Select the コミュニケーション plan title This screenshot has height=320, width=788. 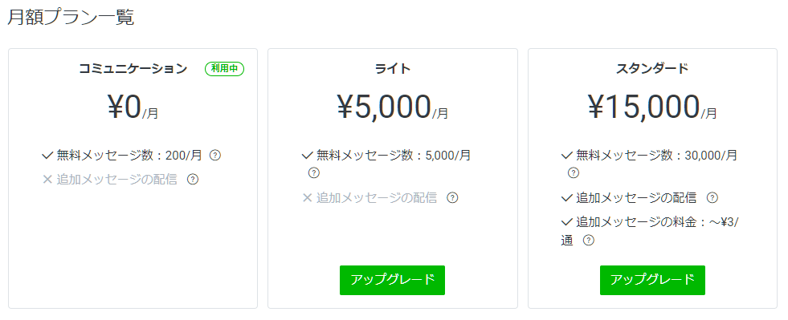(x=133, y=69)
